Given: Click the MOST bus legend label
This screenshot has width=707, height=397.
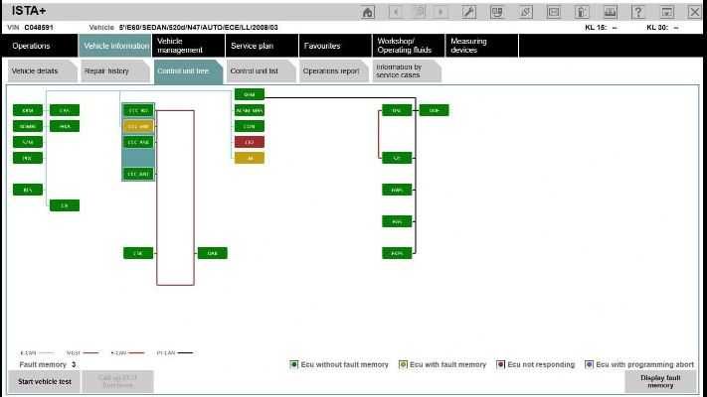Looking at the screenshot, I should point(73,353).
